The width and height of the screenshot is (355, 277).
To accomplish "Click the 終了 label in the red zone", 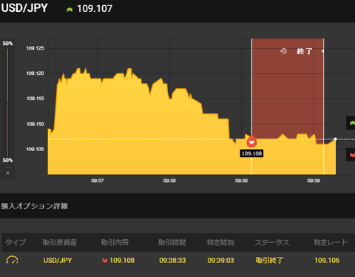I will 305,51.
